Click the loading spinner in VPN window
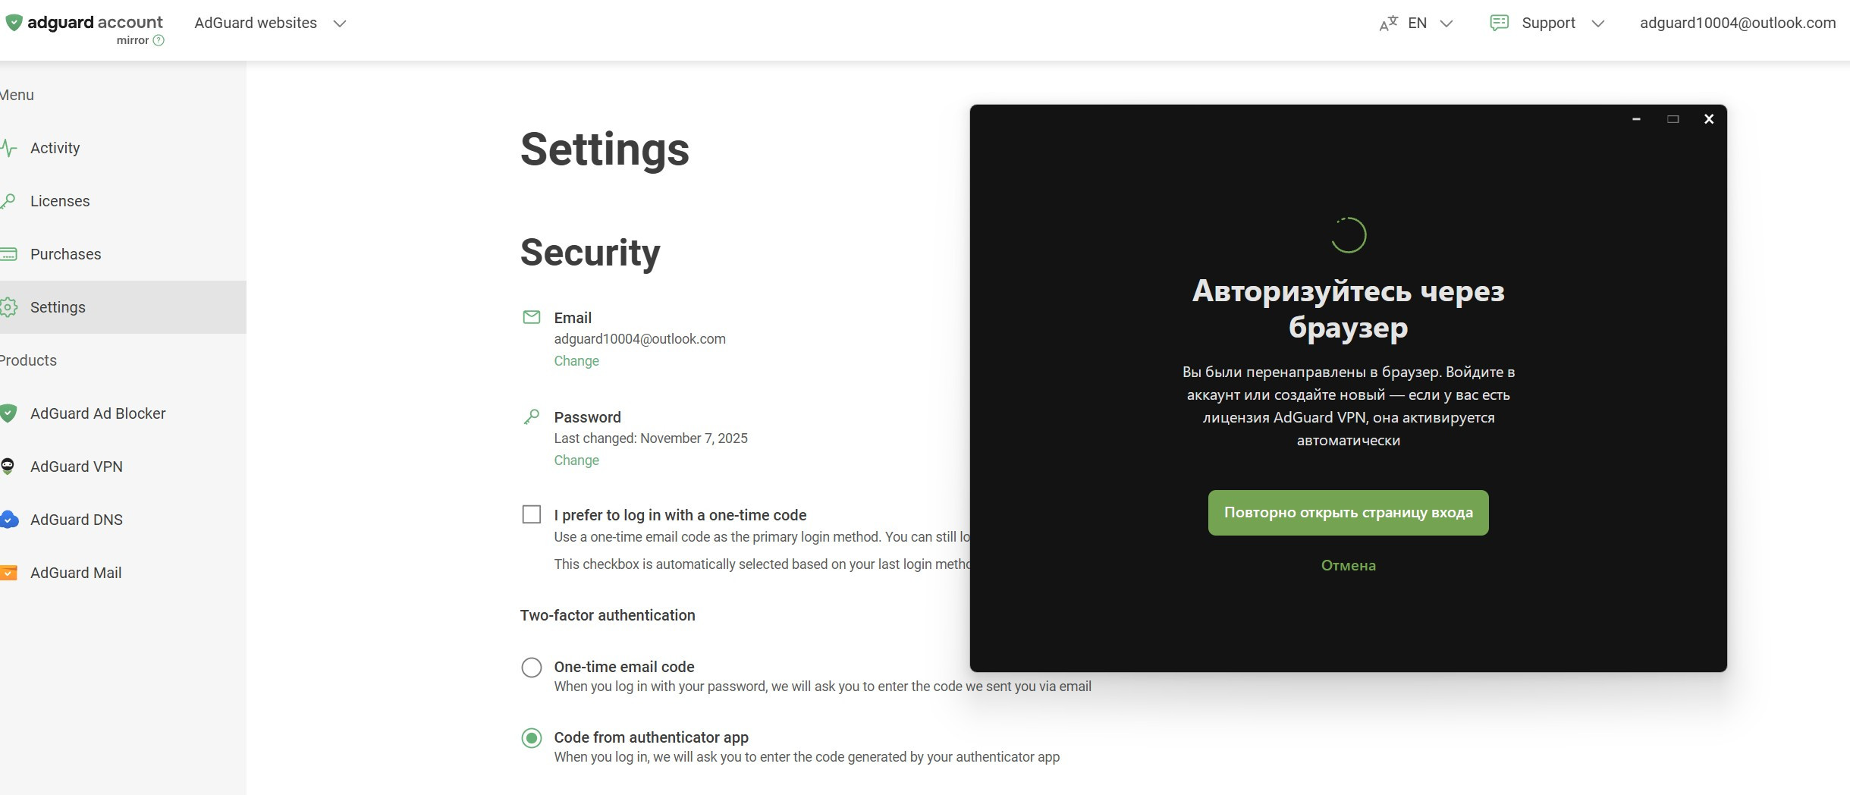The image size is (1850, 795). (x=1349, y=235)
